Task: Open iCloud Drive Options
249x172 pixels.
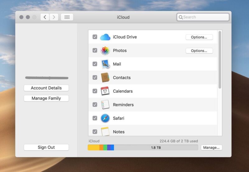Action: (x=199, y=37)
